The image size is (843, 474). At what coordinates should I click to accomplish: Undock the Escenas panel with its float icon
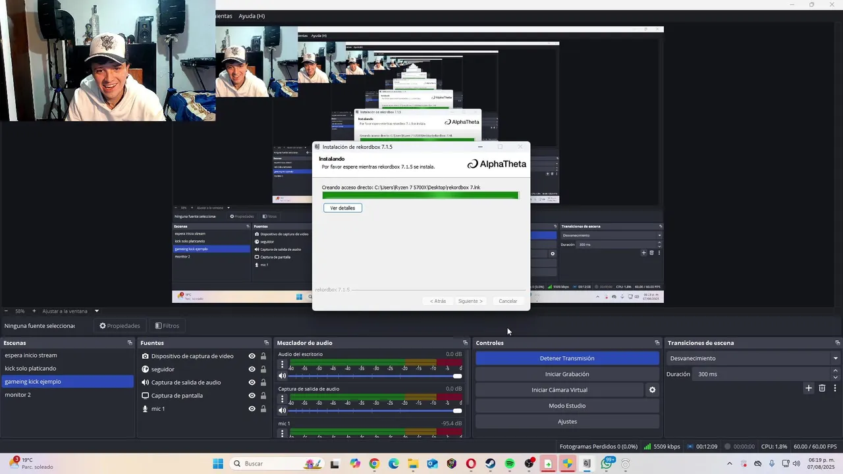[130, 343]
